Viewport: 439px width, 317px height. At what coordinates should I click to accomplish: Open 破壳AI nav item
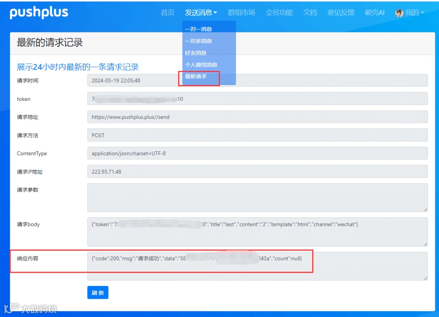[x=375, y=13]
